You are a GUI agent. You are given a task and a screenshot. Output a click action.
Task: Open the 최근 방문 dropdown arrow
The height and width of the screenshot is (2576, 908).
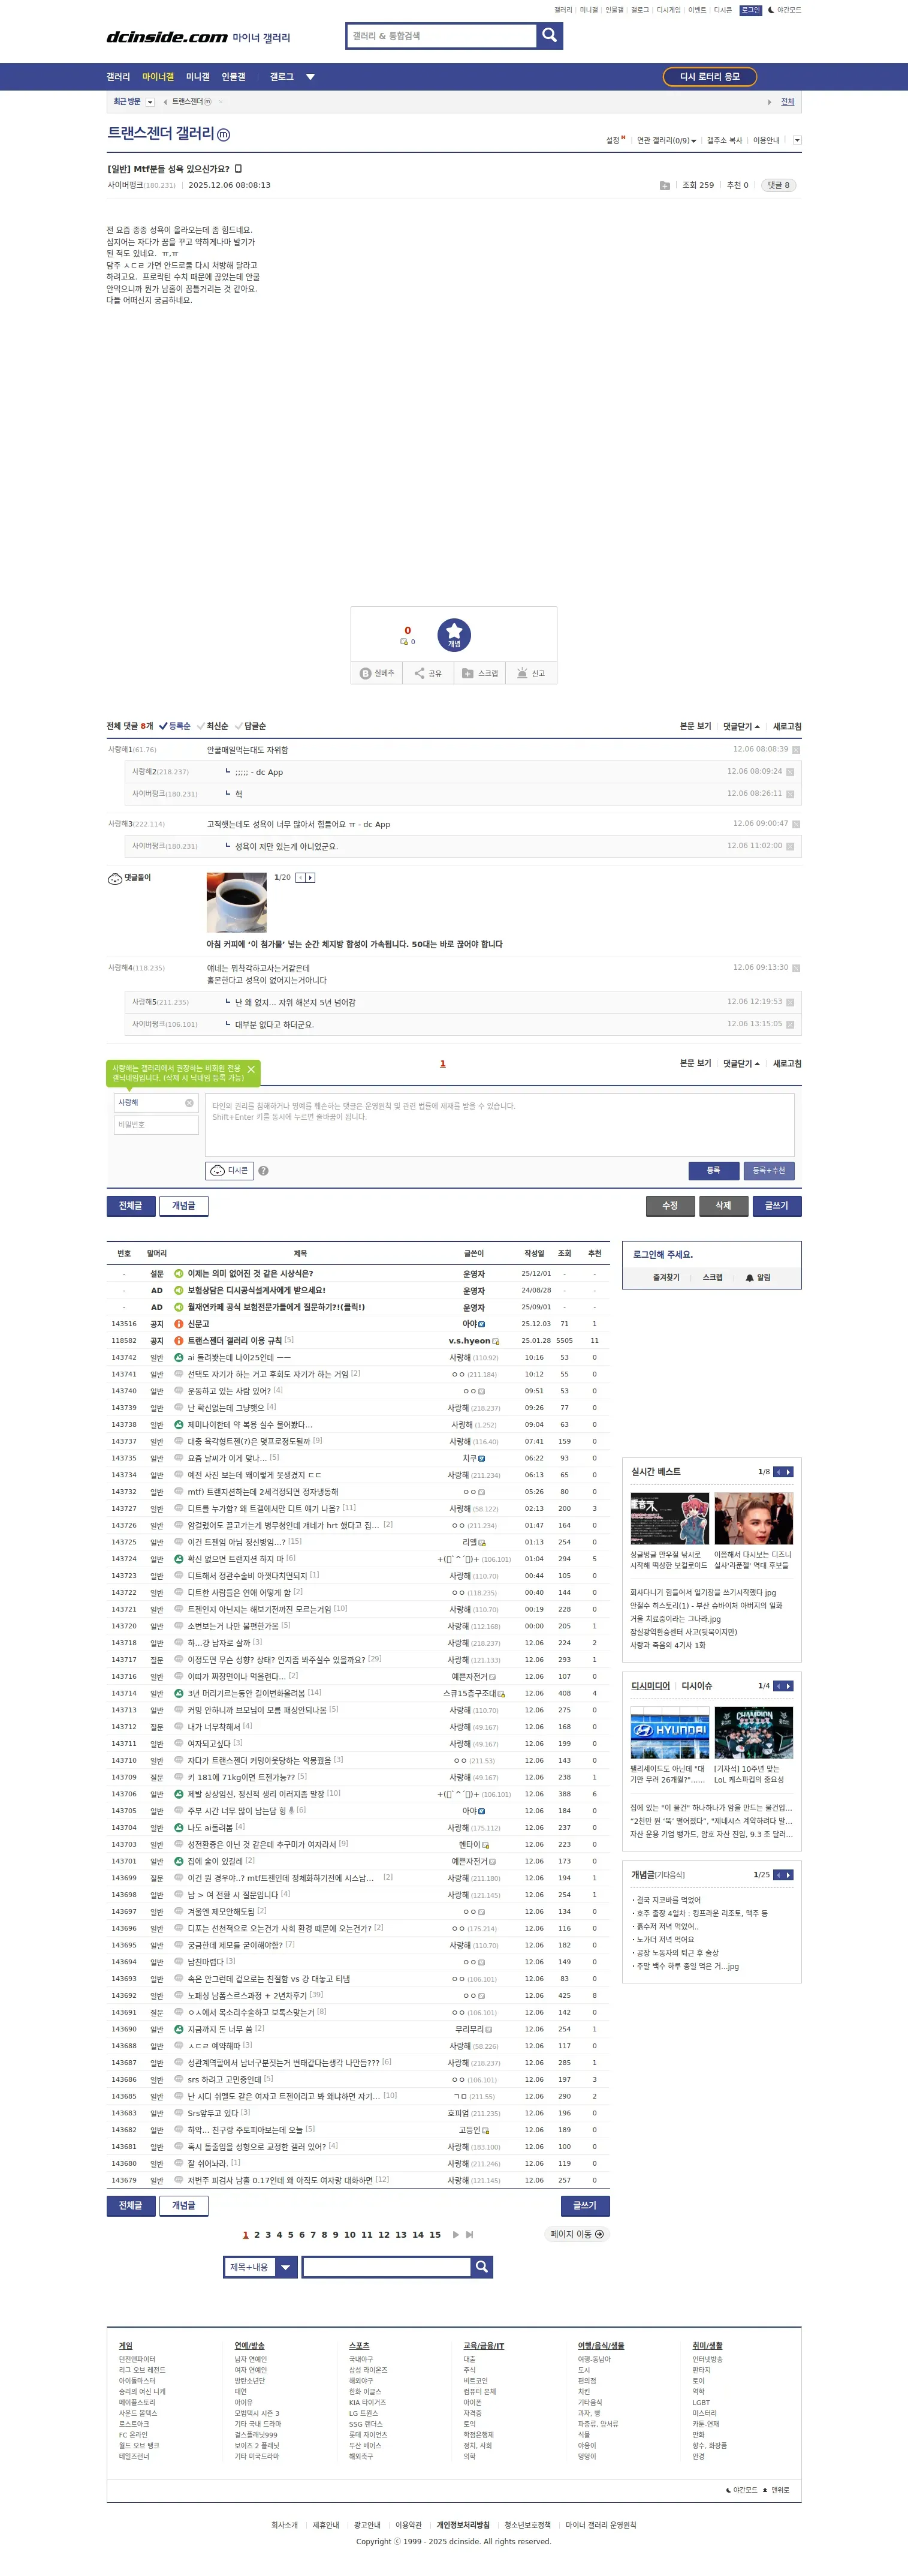pyautogui.click(x=150, y=102)
